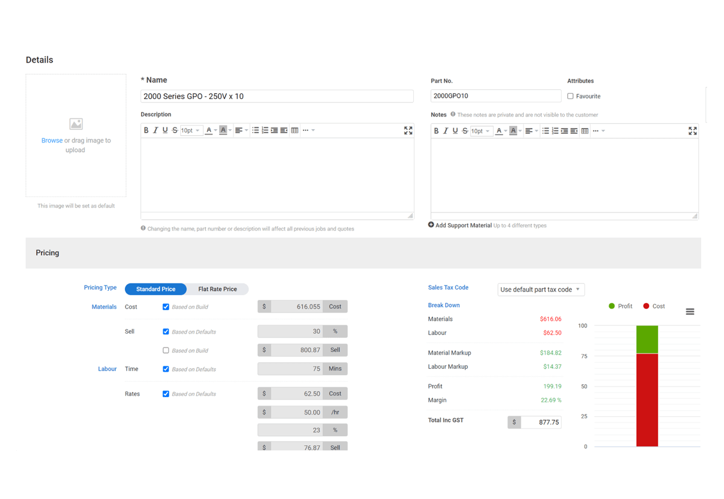Enable Sell Based on Build checkbox
The height and width of the screenshot is (499, 724).
166,350
